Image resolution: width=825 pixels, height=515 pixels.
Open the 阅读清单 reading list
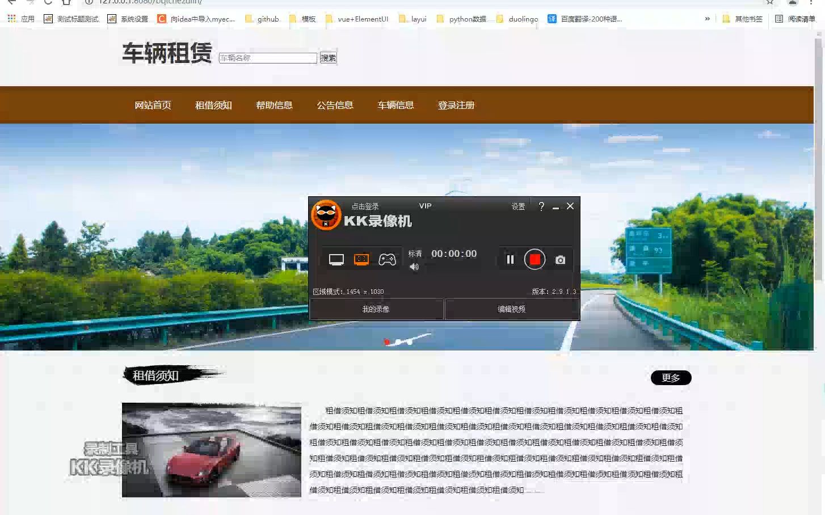pyautogui.click(x=795, y=19)
